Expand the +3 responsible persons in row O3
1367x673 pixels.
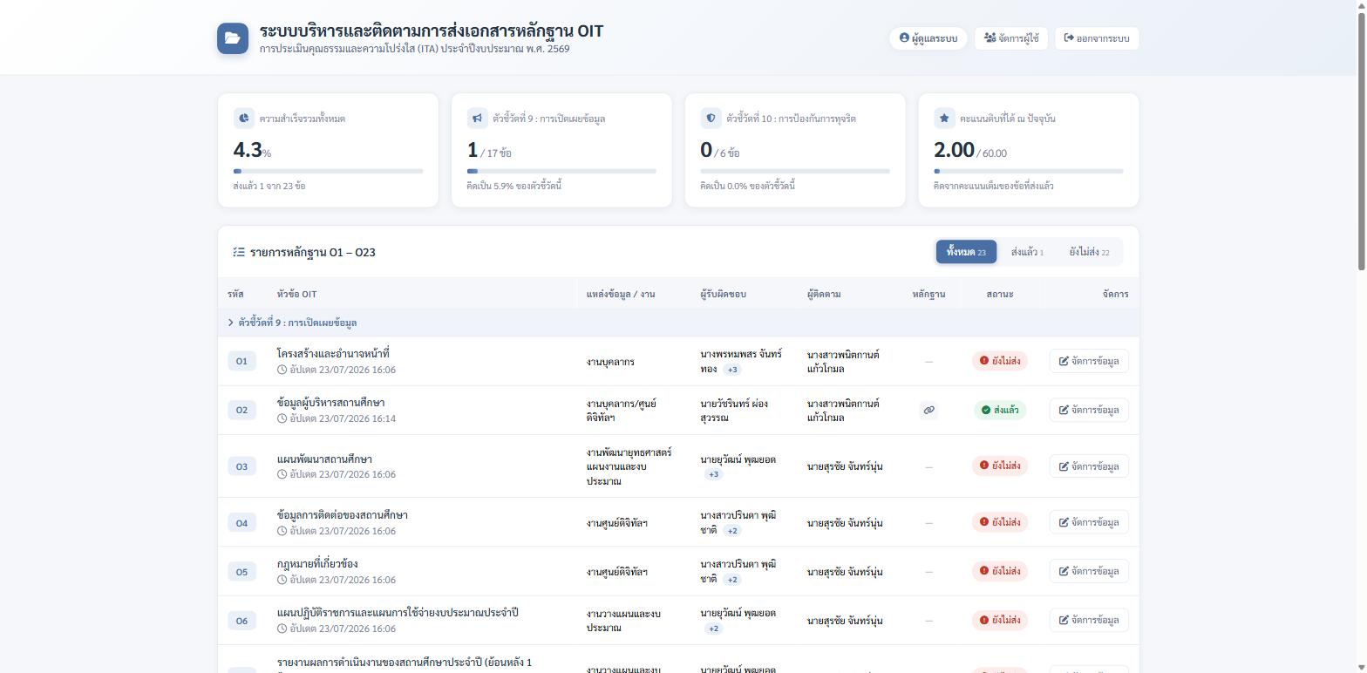713,474
